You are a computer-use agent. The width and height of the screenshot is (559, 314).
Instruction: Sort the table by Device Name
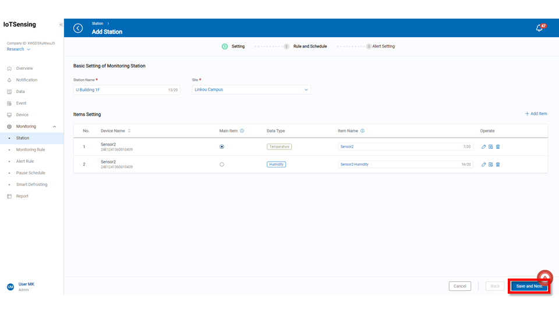click(x=129, y=131)
